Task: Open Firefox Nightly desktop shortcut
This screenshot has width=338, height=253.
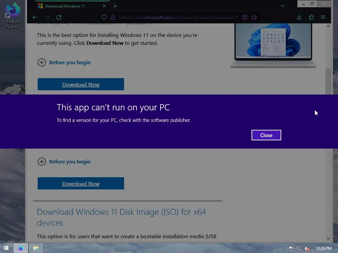Action: (x=13, y=15)
